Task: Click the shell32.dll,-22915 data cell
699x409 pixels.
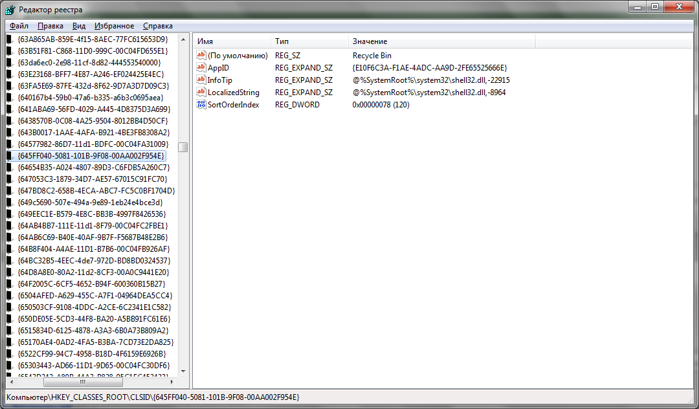Action: (x=431, y=80)
